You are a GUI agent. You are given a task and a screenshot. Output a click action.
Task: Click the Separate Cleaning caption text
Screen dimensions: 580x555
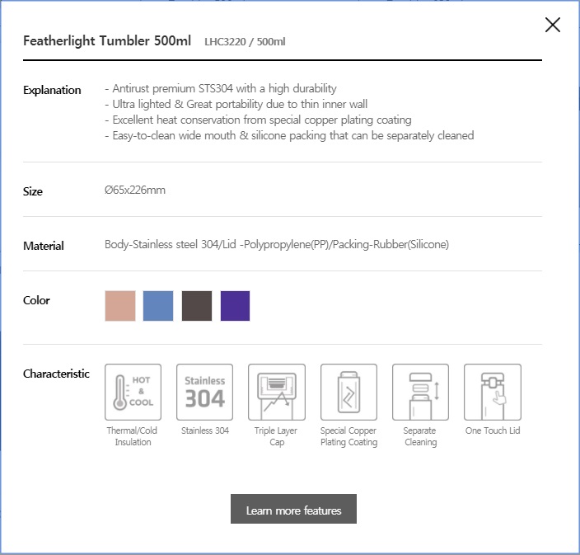tap(420, 436)
